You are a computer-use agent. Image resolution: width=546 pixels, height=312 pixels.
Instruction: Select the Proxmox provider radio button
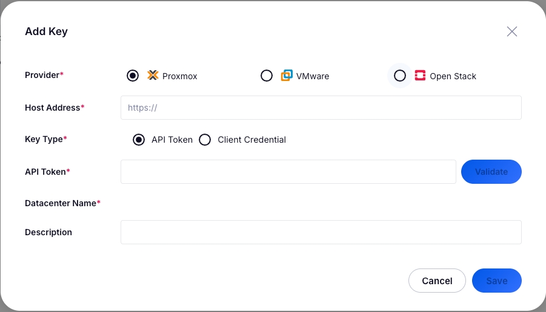tap(133, 76)
